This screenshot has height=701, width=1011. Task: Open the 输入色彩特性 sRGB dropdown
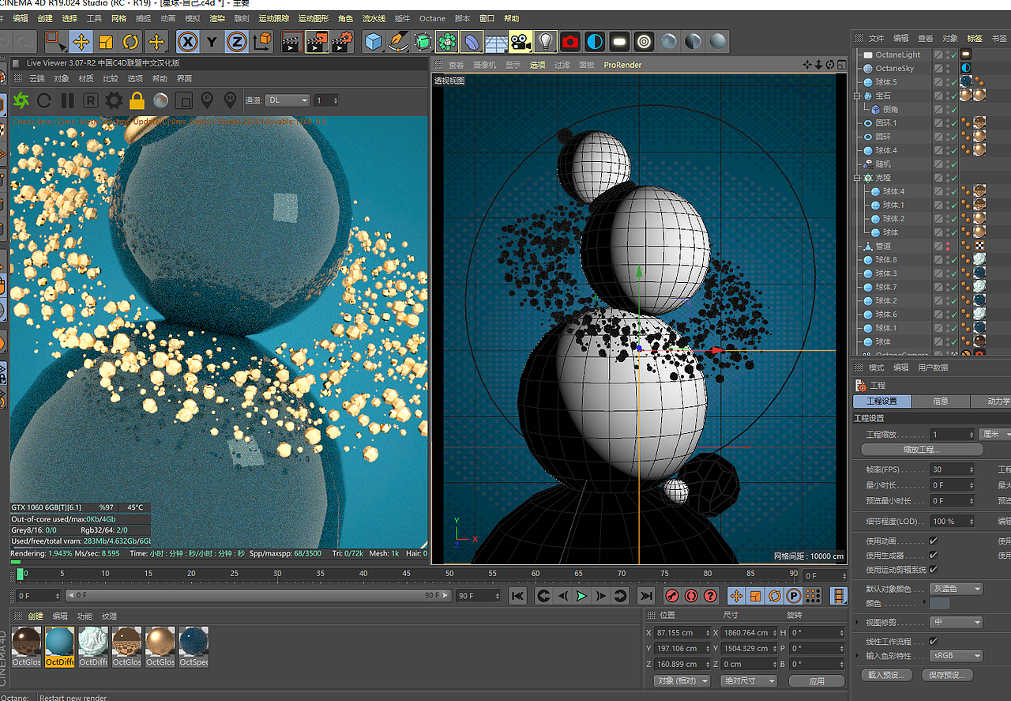click(x=956, y=656)
